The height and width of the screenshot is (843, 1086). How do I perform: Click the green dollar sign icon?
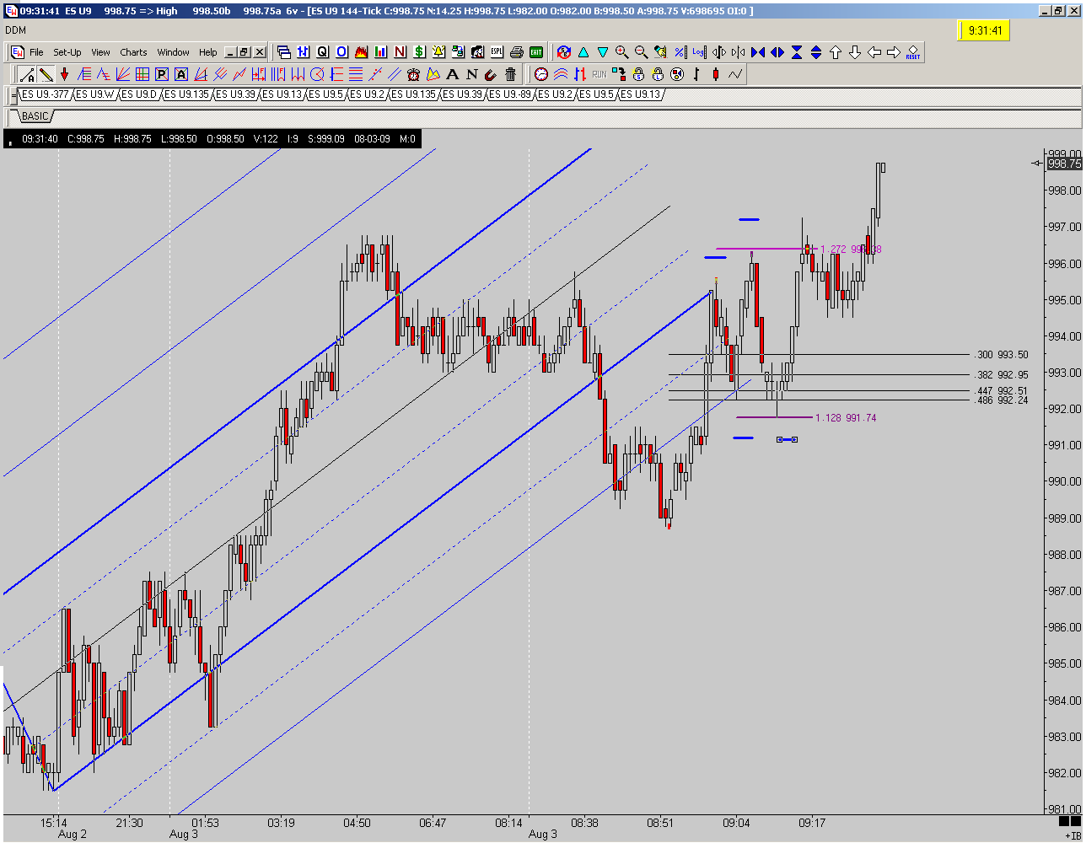coord(419,52)
